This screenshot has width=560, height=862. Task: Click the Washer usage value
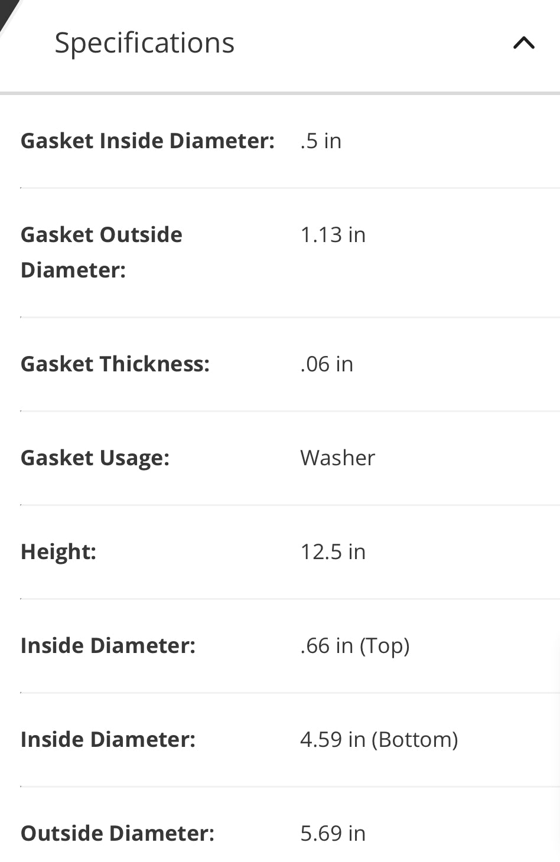[338, 458]
